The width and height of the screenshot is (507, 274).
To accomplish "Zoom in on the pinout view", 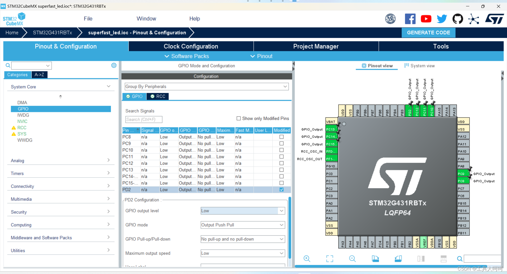I will coord(307,259).
